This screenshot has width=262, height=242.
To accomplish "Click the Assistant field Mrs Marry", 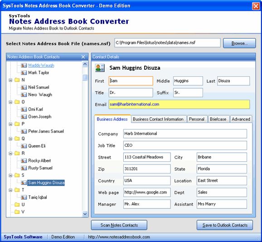I will [x=222, y=204].
